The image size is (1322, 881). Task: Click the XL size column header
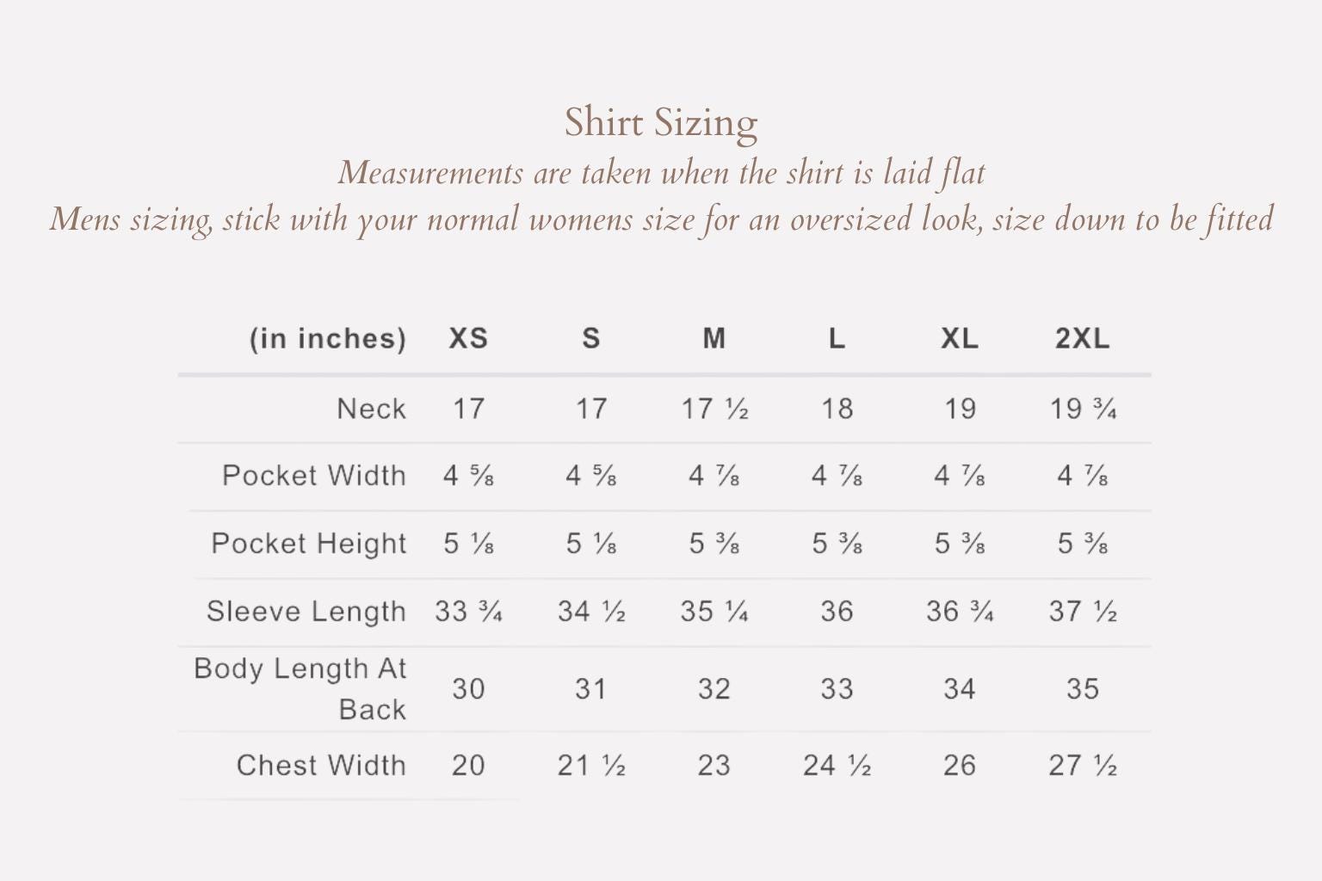[x=960, y=338]
